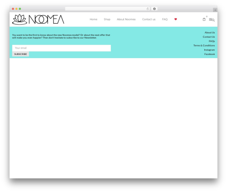This screenshot has height=192, width=227.
Task: Click the newsletter description text
Action: 61,36
